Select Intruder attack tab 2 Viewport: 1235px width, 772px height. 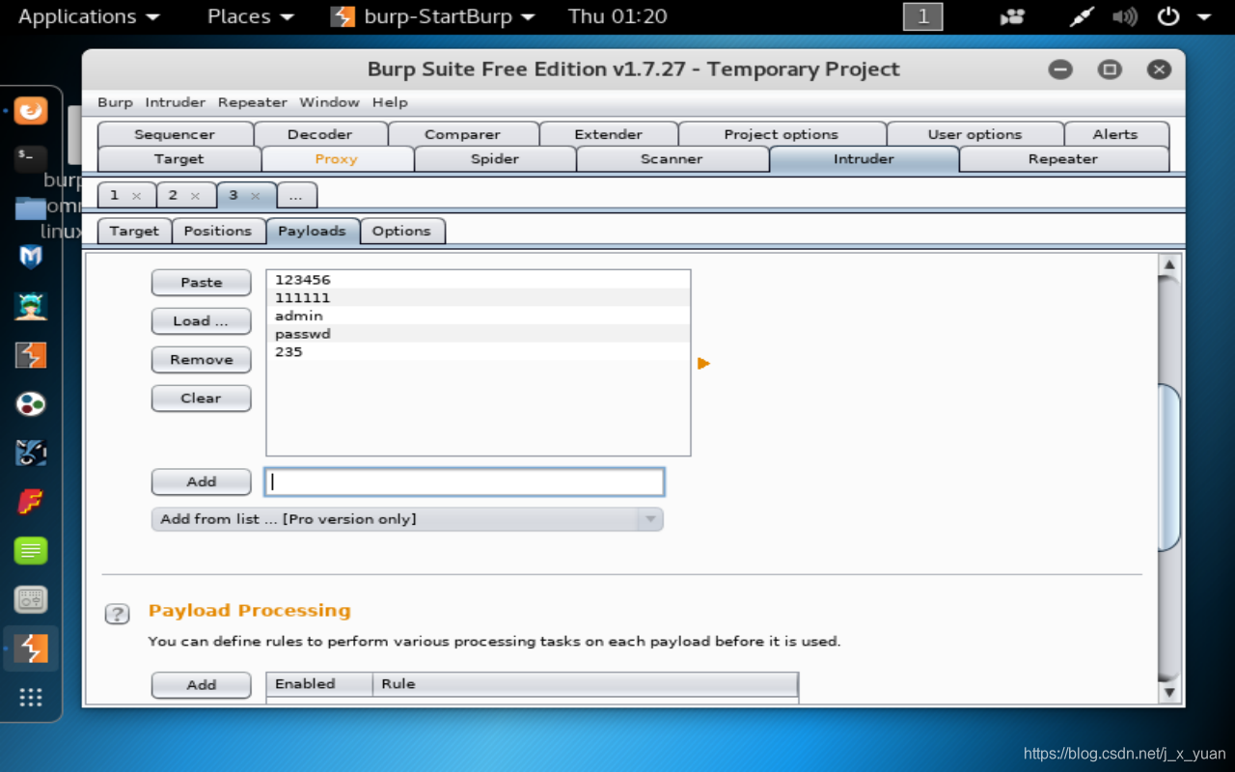point(173,195)
